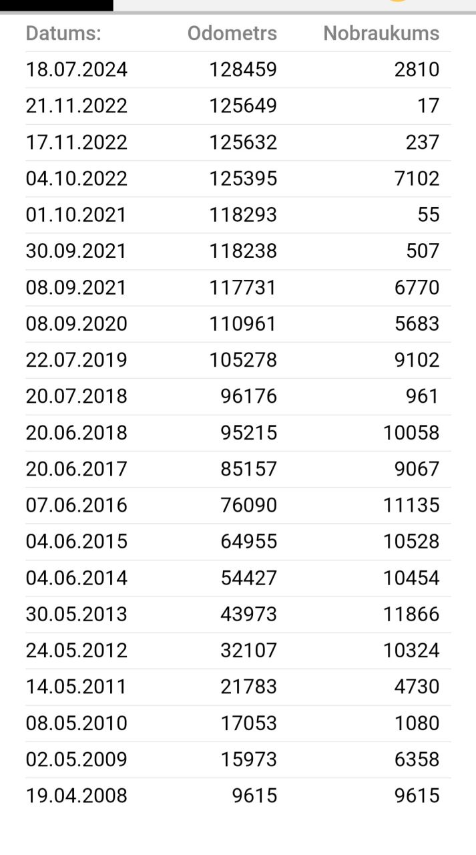Select the 21.11.2022 date row
Viewport: 476px width, 855px height.
coord(76,106)
